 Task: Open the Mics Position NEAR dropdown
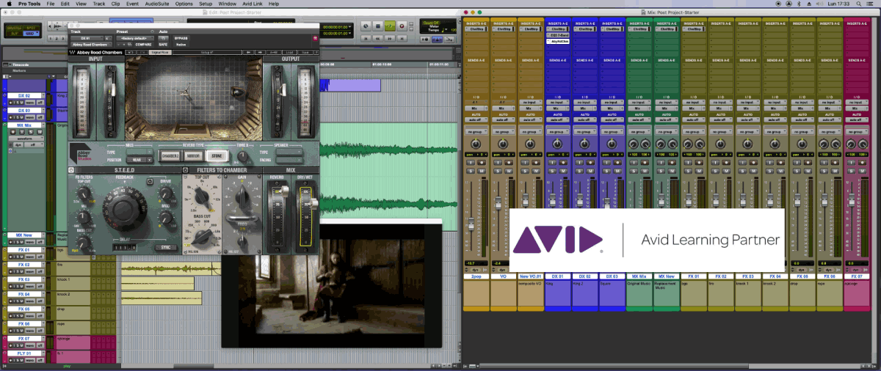(x=139, y=160)
